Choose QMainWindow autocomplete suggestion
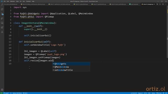 click(71, 67)
